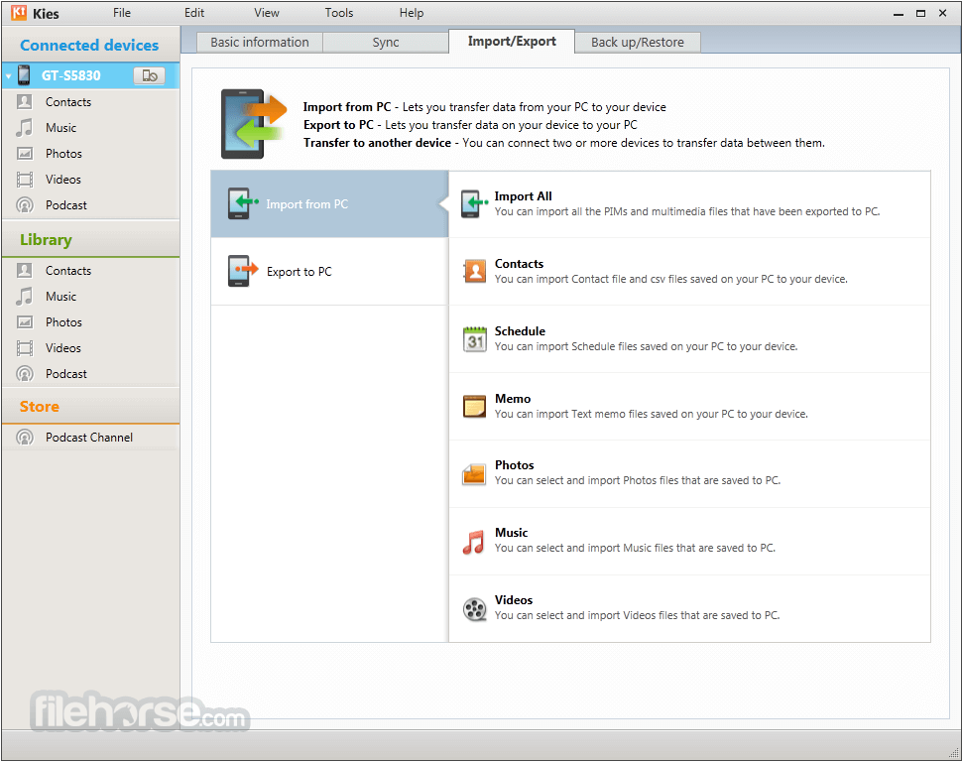
Task: Click the Import All phone icon
Action: pos(474,203)
